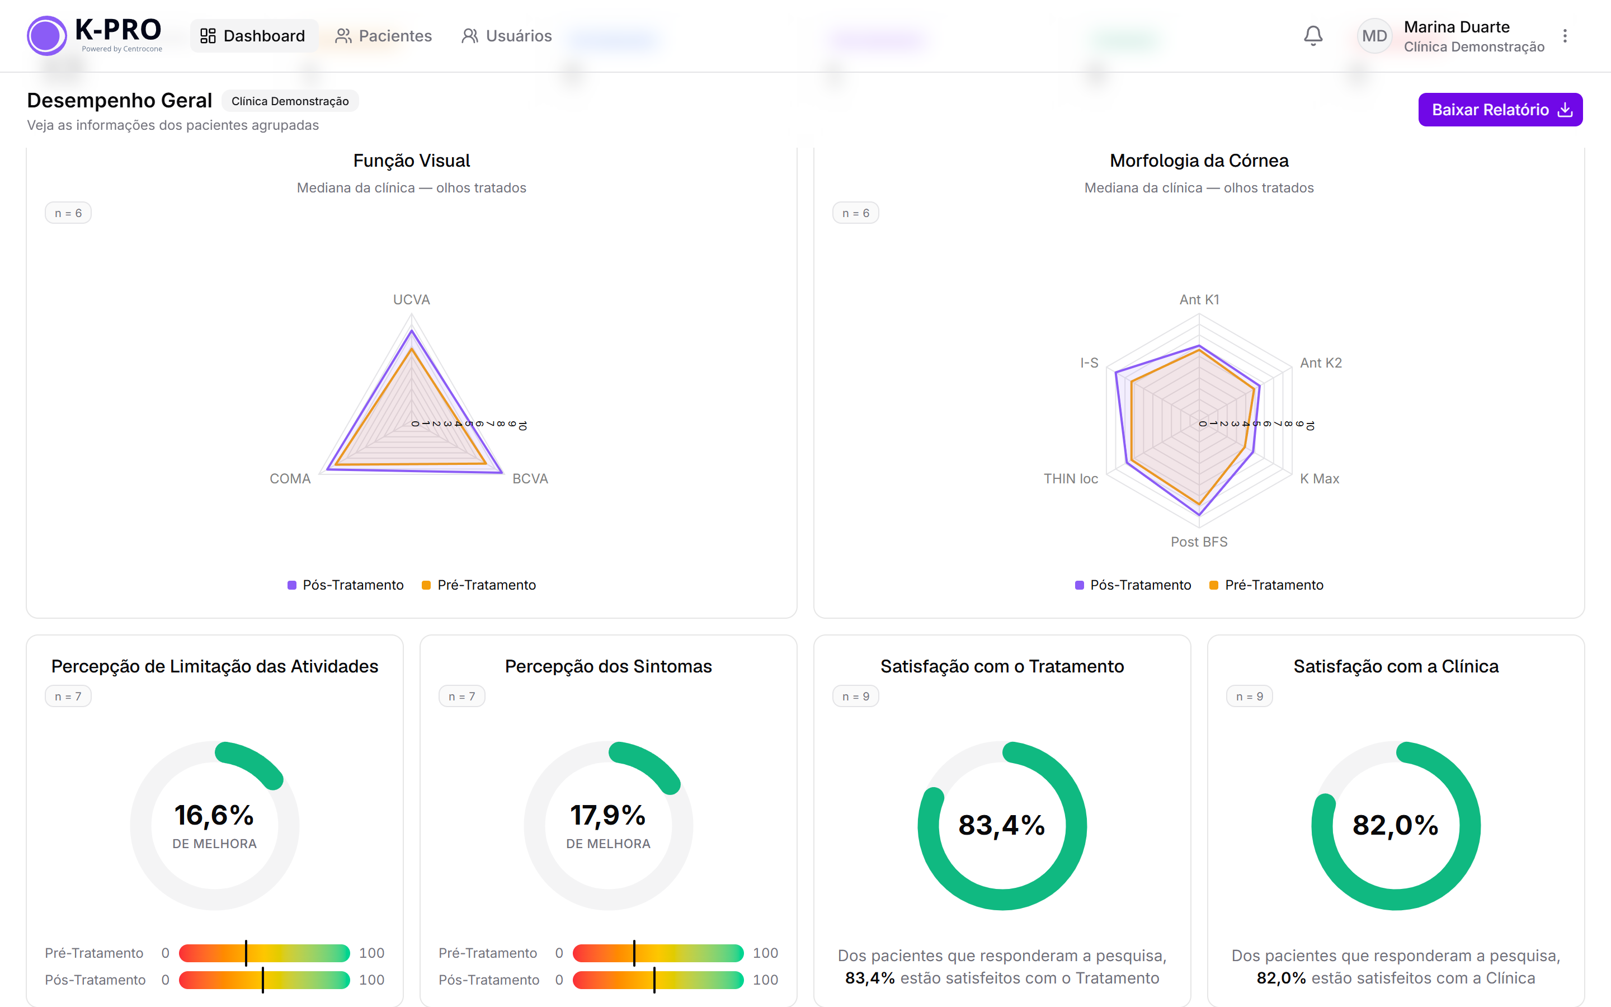Viewport: 1611px width, 1007px height.
Task: Click the 83,4% satisfaction donut
Action: (x=1002, y=825)
